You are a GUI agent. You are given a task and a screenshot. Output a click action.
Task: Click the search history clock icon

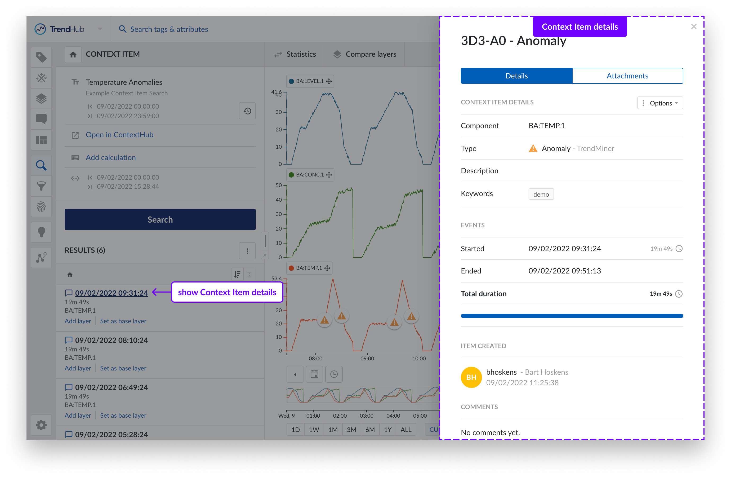point(247,111)
